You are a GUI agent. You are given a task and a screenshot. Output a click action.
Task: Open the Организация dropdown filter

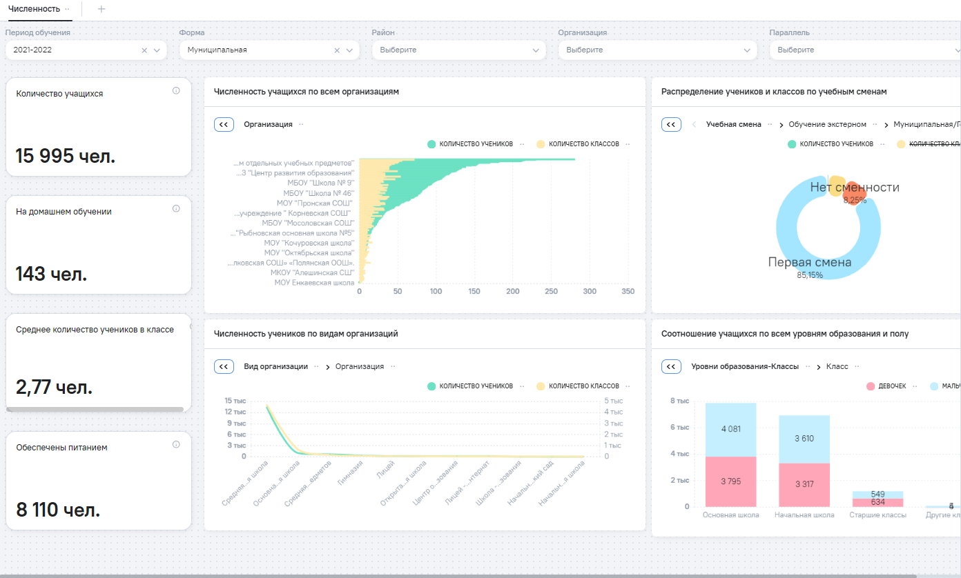tap(657, 50)
